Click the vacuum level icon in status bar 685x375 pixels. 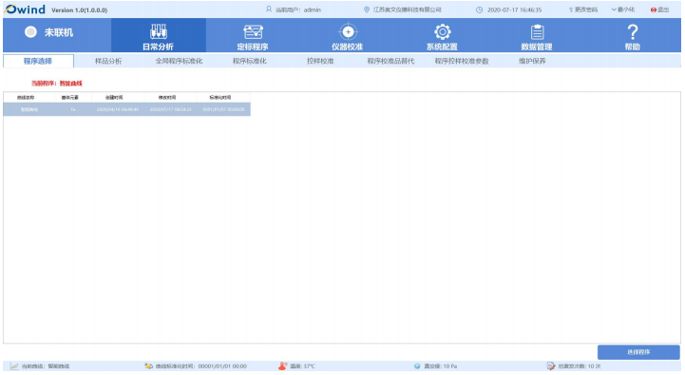pos(417,366)
